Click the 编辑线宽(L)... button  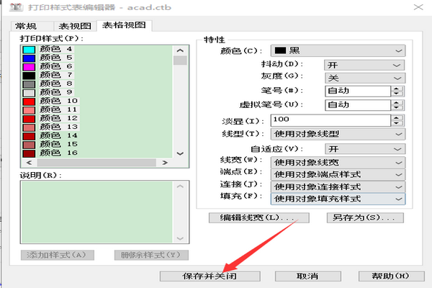point(259,217)
